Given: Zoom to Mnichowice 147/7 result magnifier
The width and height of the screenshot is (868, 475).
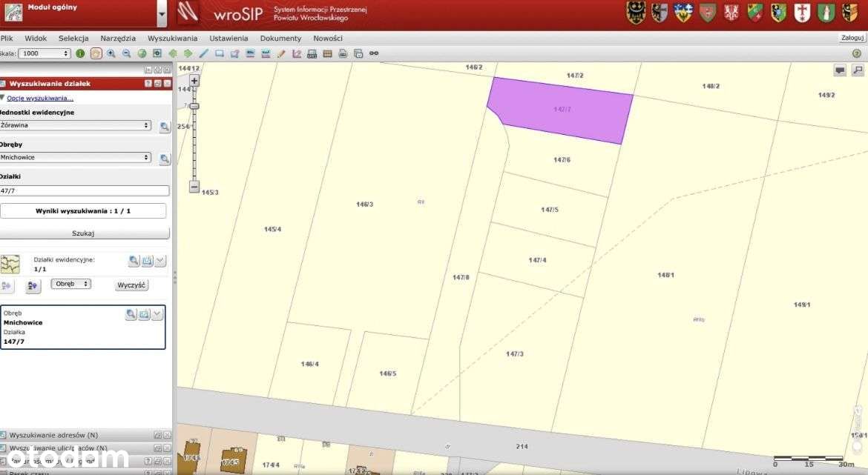Looking at the screenshot, I should pyautogui.click(x=131, y=314).
